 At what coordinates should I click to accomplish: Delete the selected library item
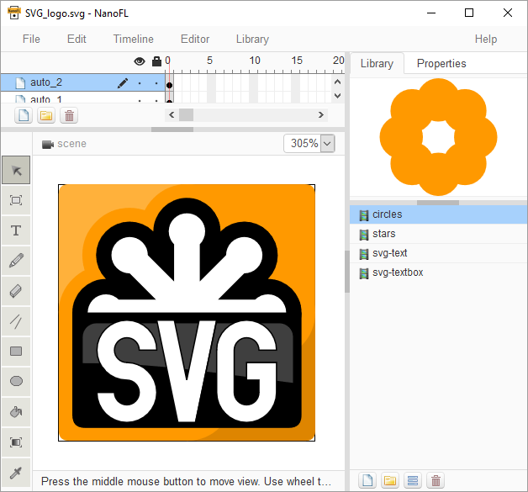(436, 480)
